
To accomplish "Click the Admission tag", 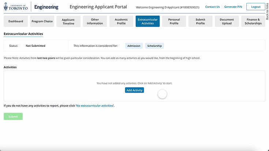I will 134,46.
